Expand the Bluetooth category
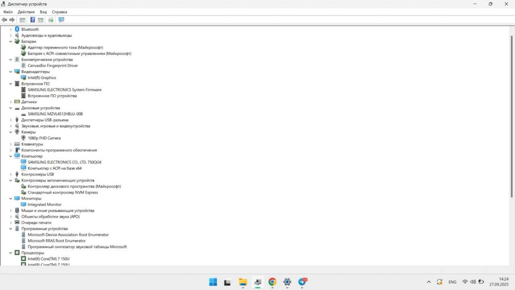 [x=10, y=29]
